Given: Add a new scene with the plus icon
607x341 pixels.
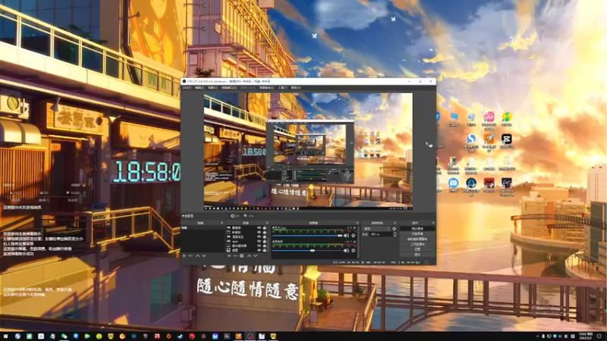Looking at the screenshot, I should point(184,256).
